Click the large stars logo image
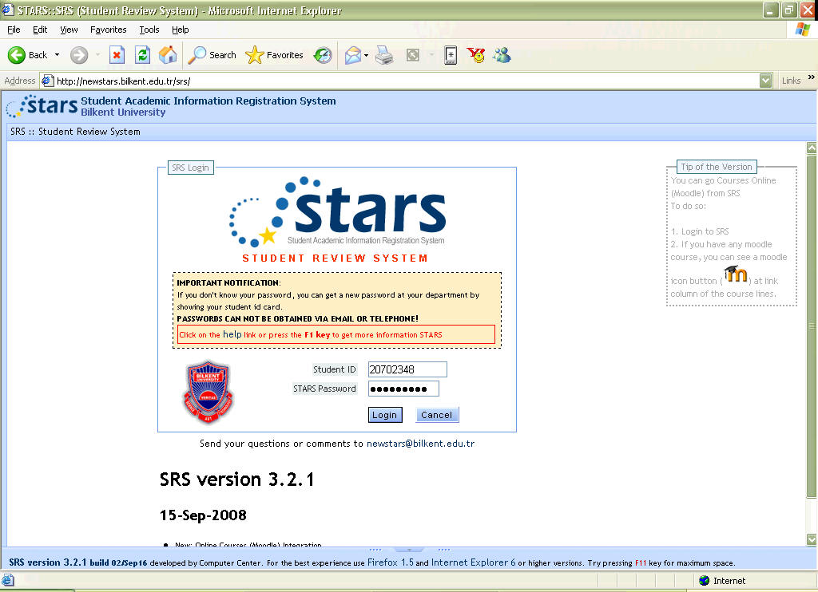The width and height of the screenshot is (818, 592). tap(338, 212)
